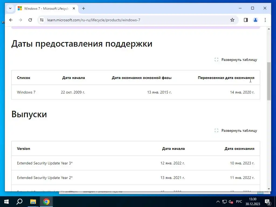
Task: Click the 13 янв. 2021 г. cell
Action: (172, 178)
